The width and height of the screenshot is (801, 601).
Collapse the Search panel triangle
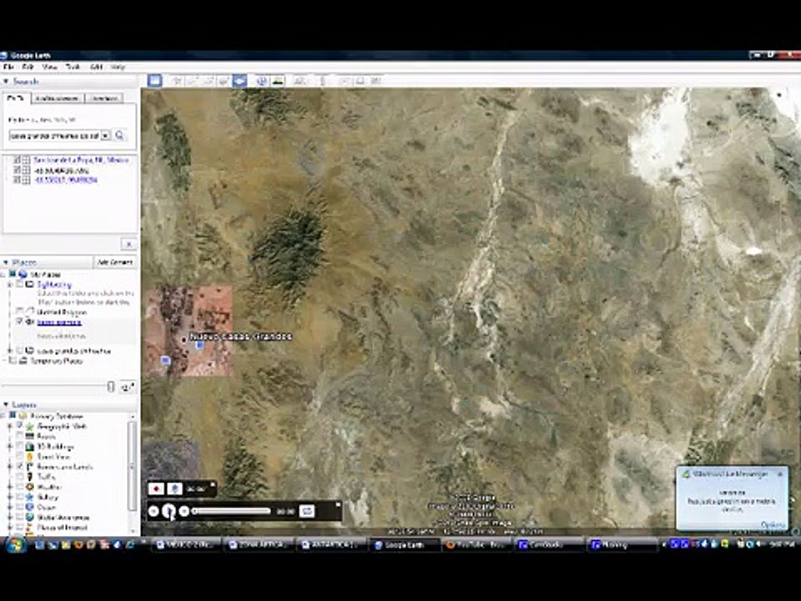(6, 81)
